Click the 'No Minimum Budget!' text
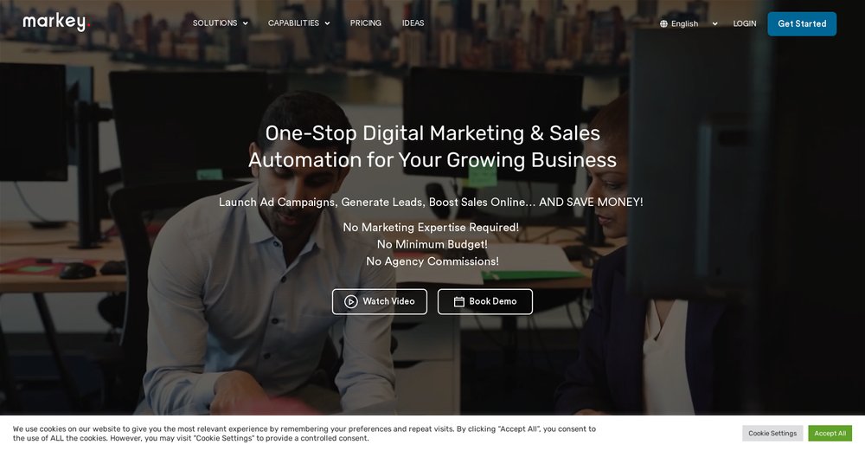865x451 pixels. (432, 244)
